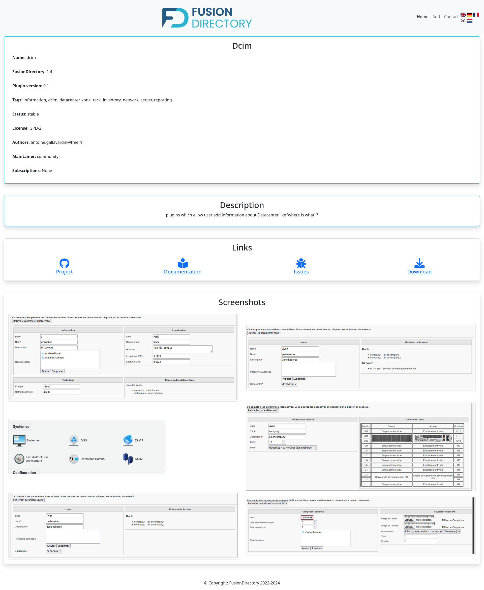
Task: Open the Issues text link
Action: pyautogui.click(x=301, y=272)
